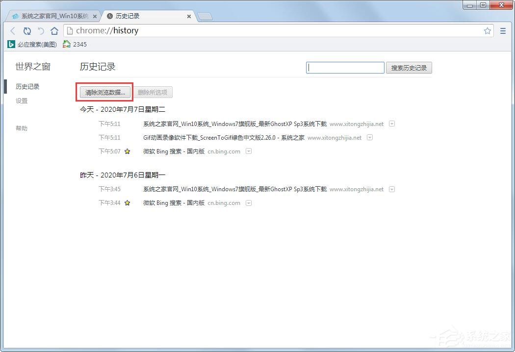Click the refresh page icon
Image resolution: width=515 pixels, height=352 pixels.
click(27, 30)
